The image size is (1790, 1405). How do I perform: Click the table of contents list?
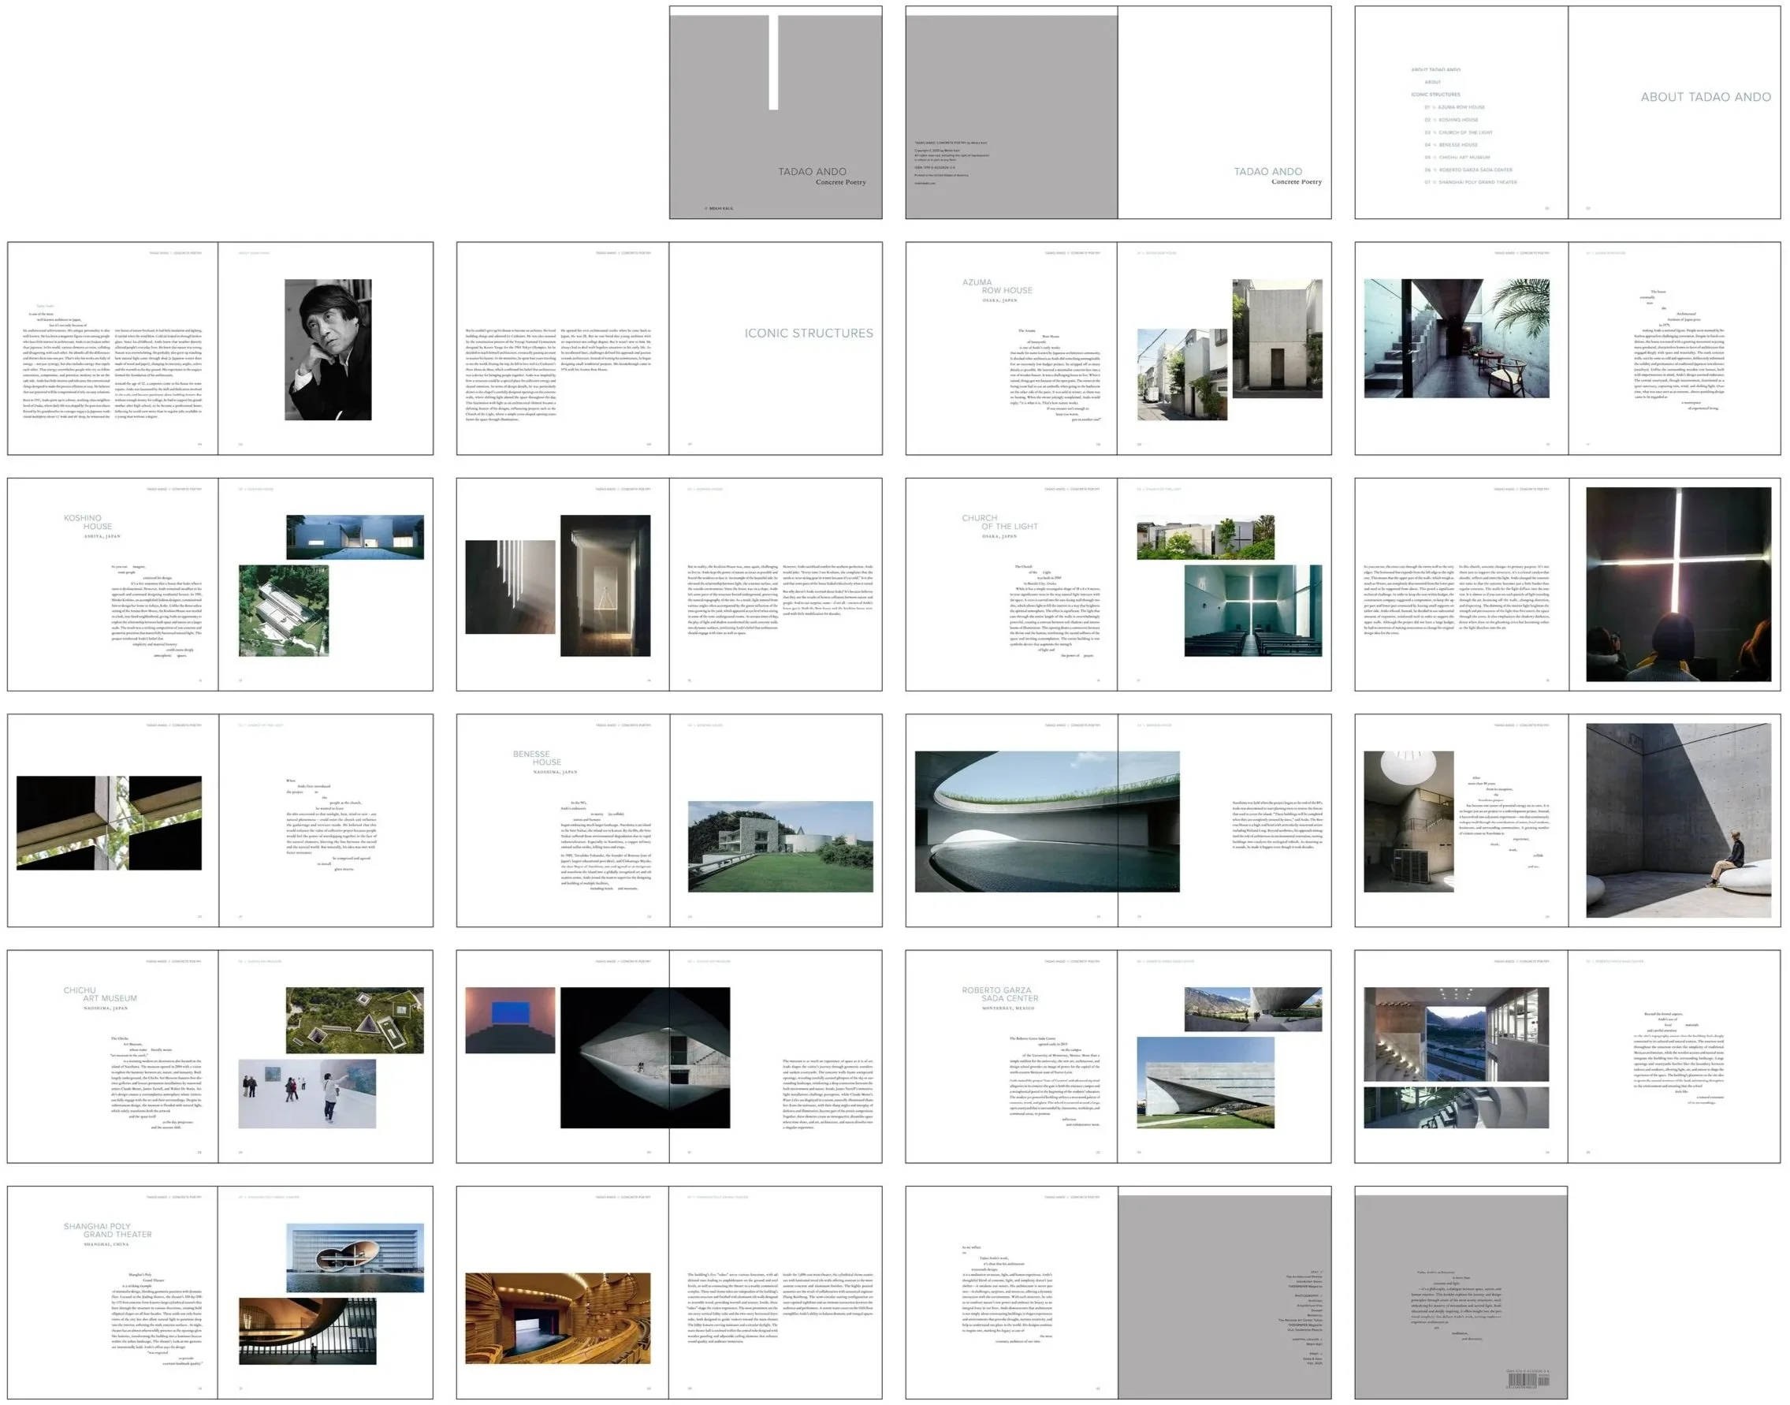[x=1461, y=126]
